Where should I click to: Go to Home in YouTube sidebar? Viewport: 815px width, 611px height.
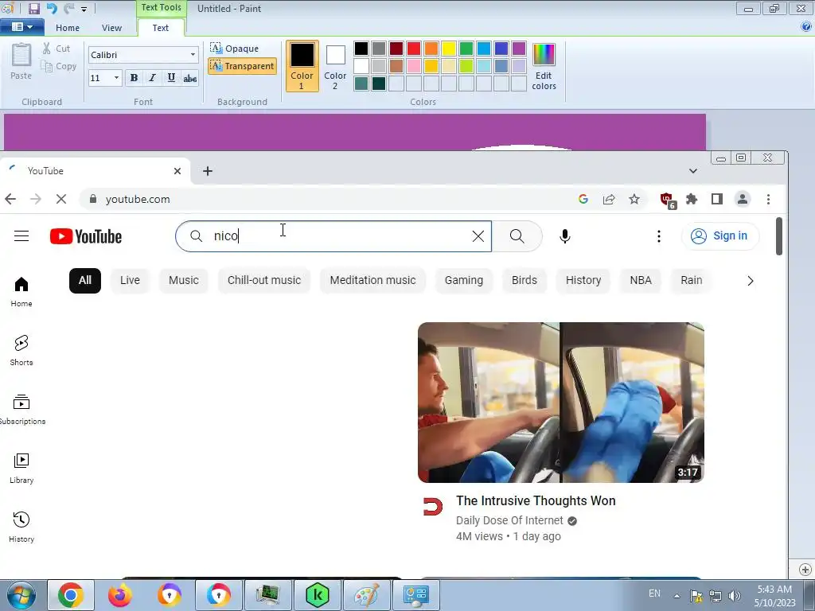pyautogui.click(x=21, y=291)
